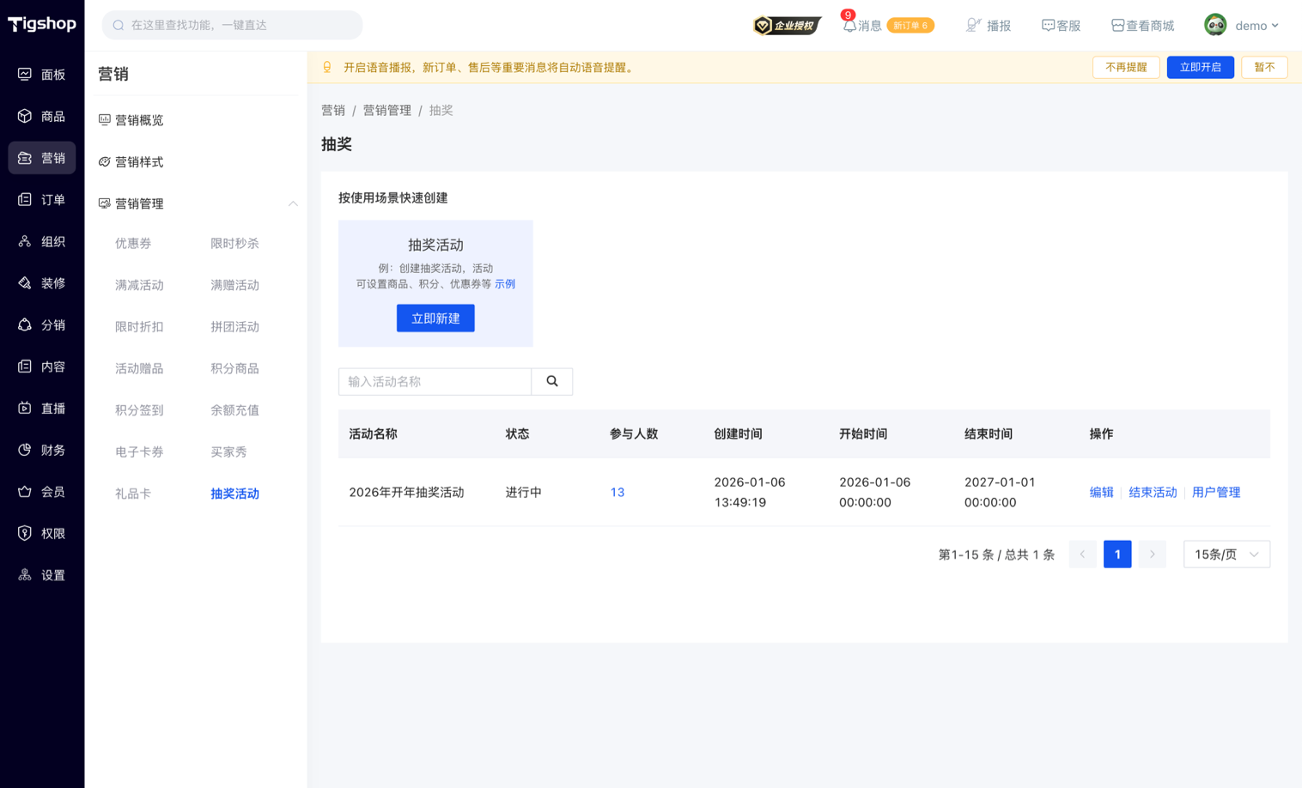Open the demo account dropdown arrow
The width and height of the screenshot is (1302, 788).
(x=1275, y=26)
